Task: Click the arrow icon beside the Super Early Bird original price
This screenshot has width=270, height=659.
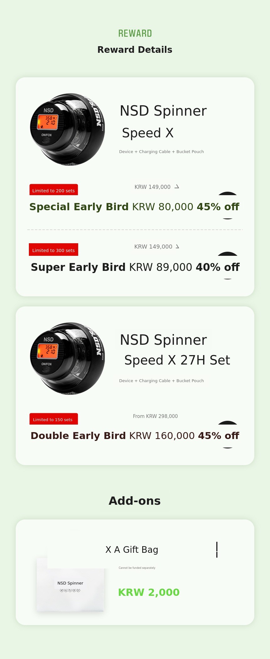Action: pos(177,246)
